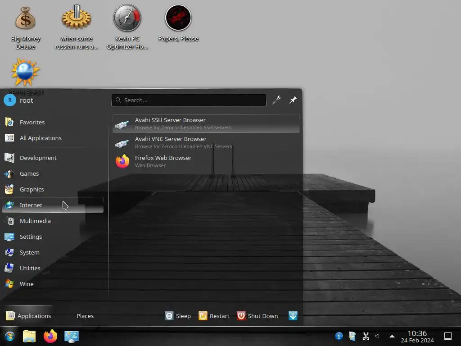
Task: Focus the Search field in the launcher
Action: [189, 100]
